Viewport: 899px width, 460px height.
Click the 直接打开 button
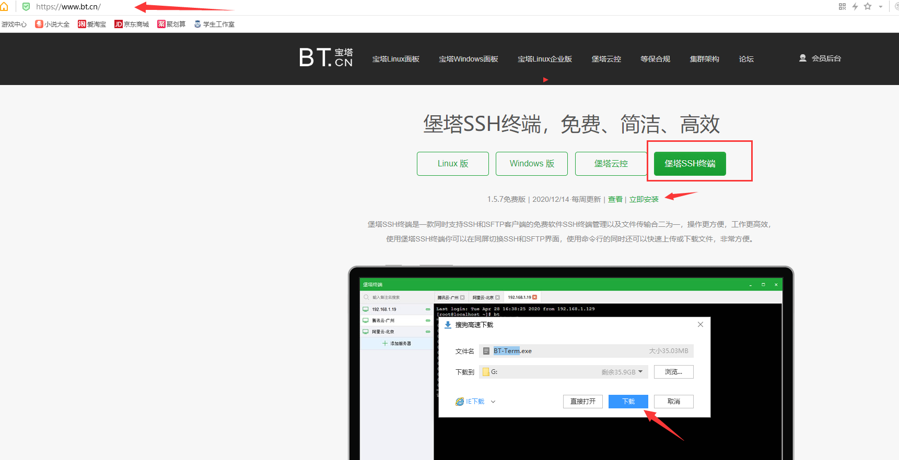pos(583,402)
